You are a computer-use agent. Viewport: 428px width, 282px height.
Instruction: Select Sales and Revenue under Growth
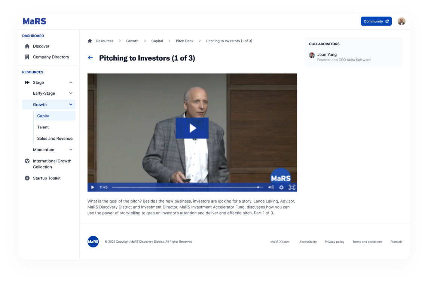(x=55, y=139)
